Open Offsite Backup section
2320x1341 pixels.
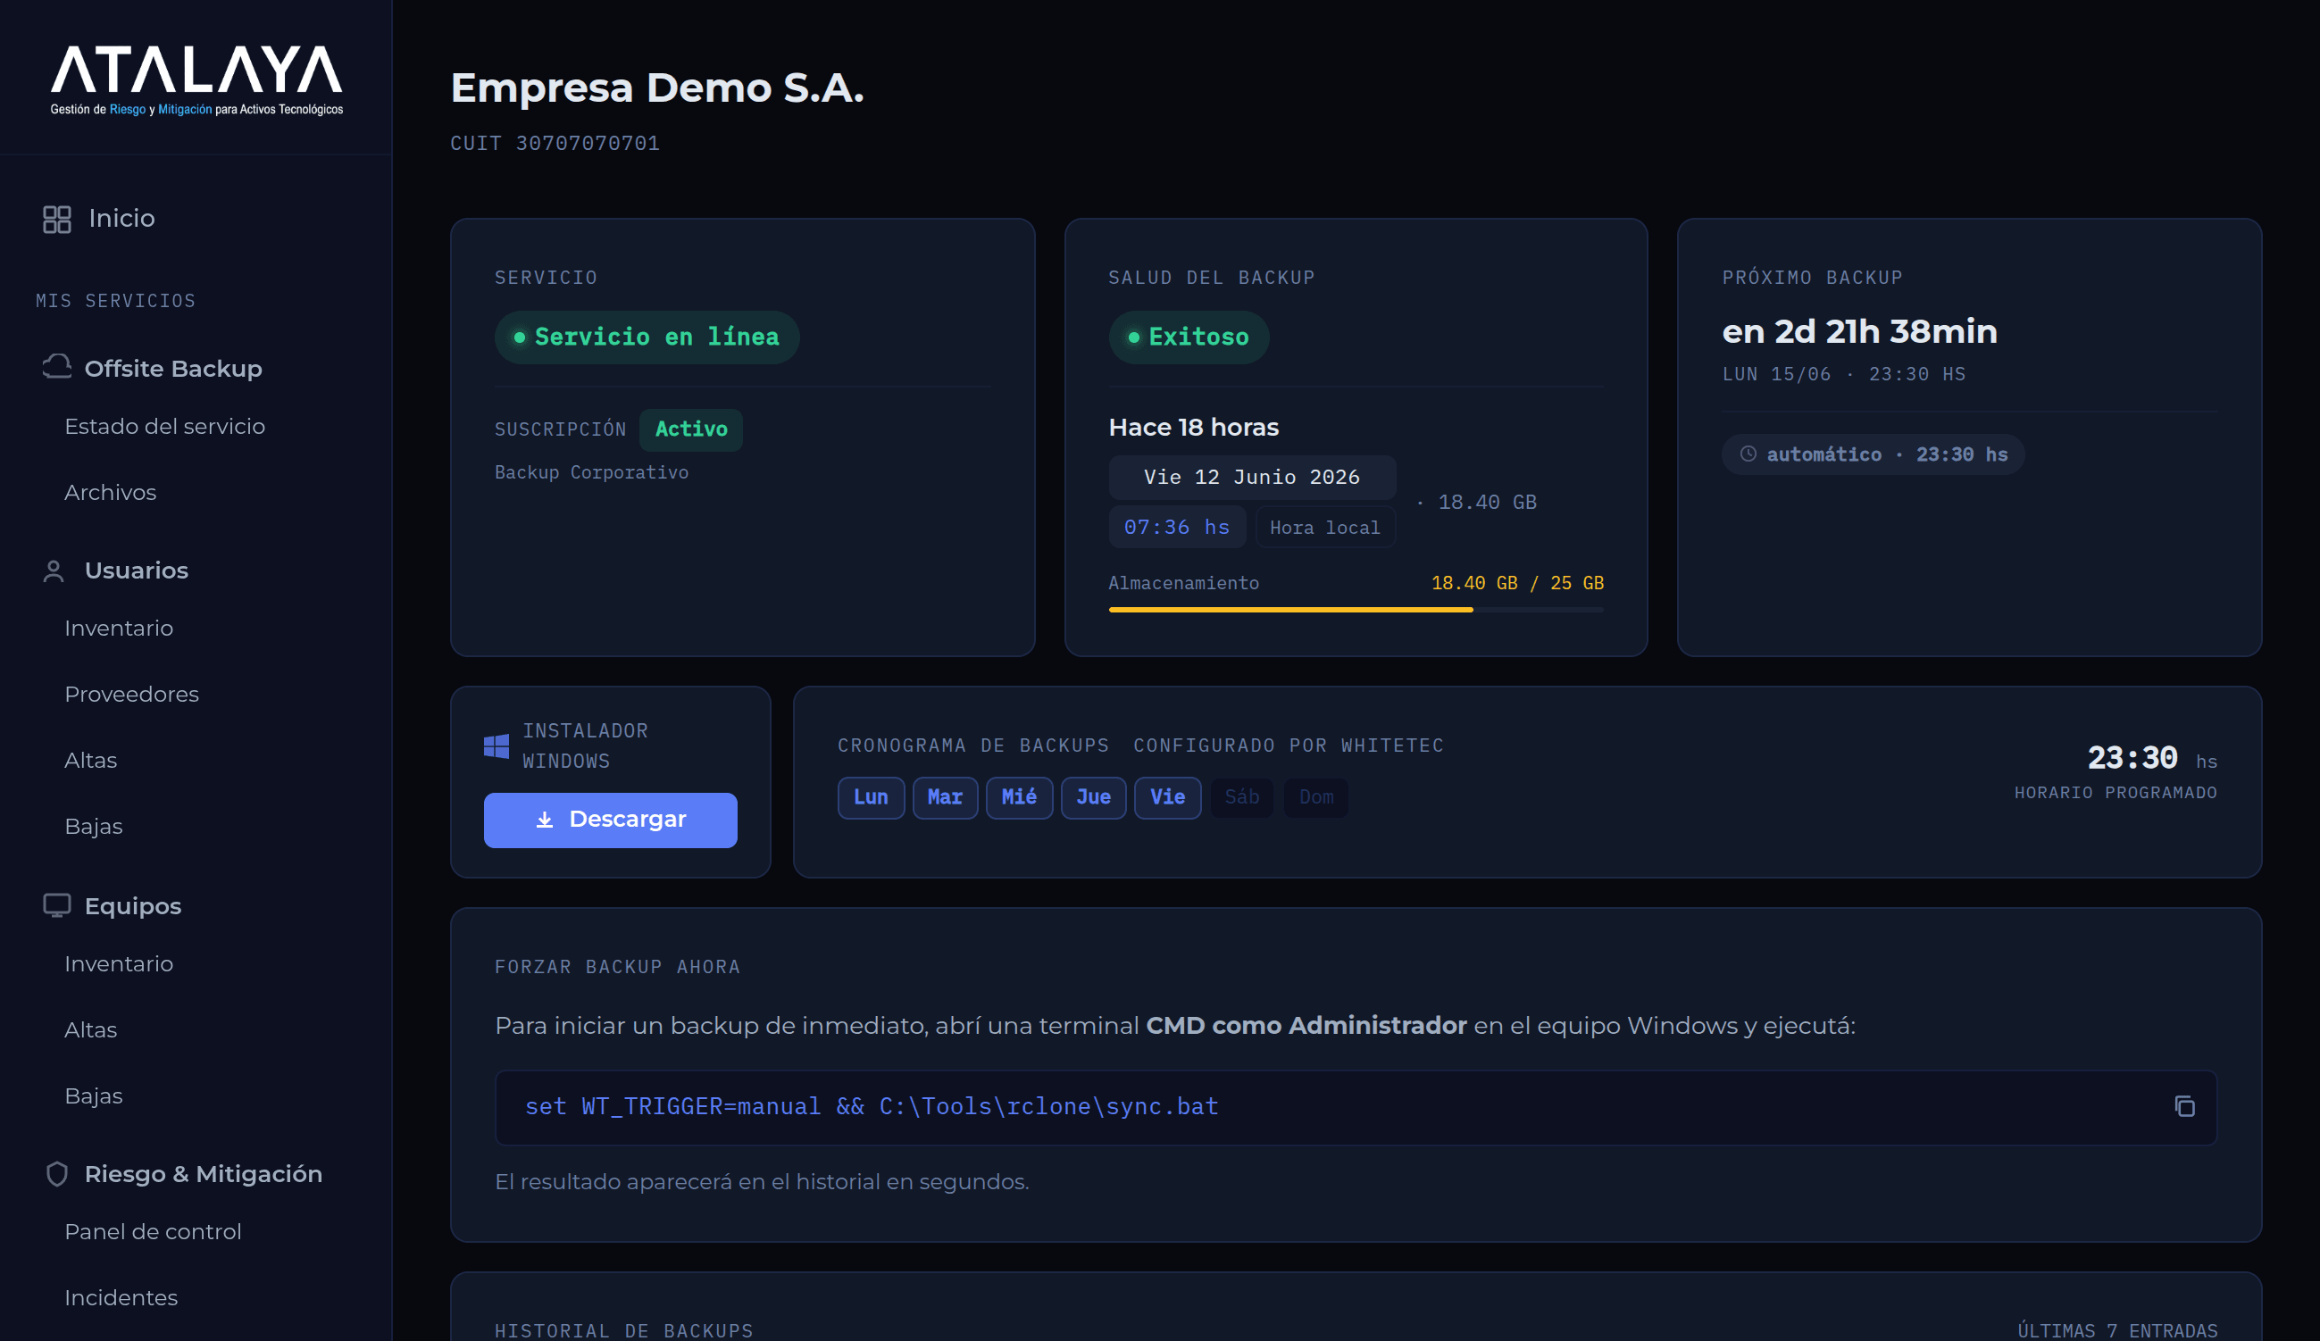173,368
